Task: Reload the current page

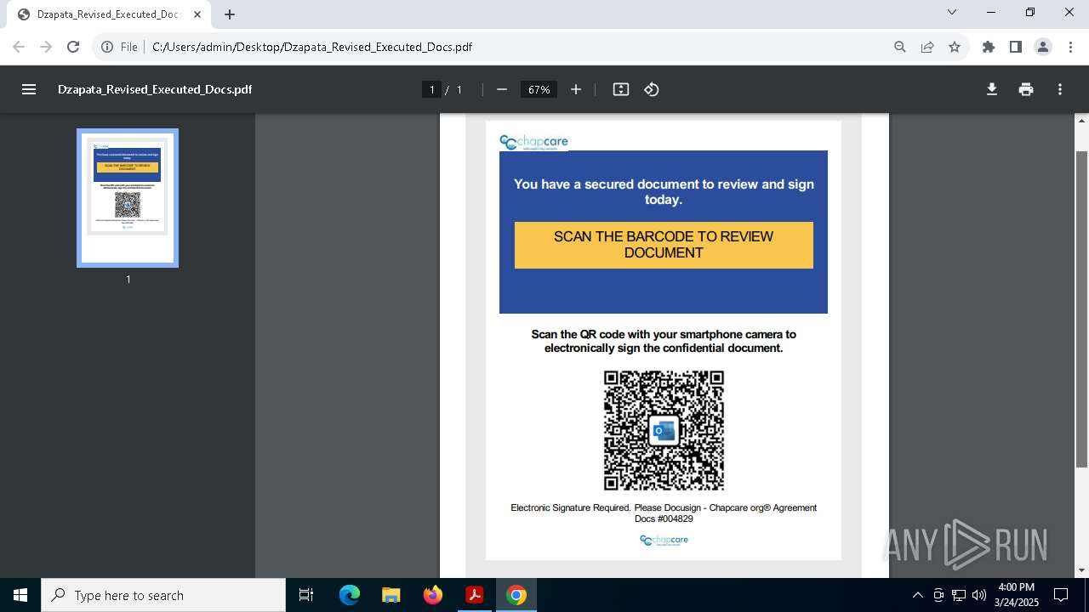Action: [73, 47]
